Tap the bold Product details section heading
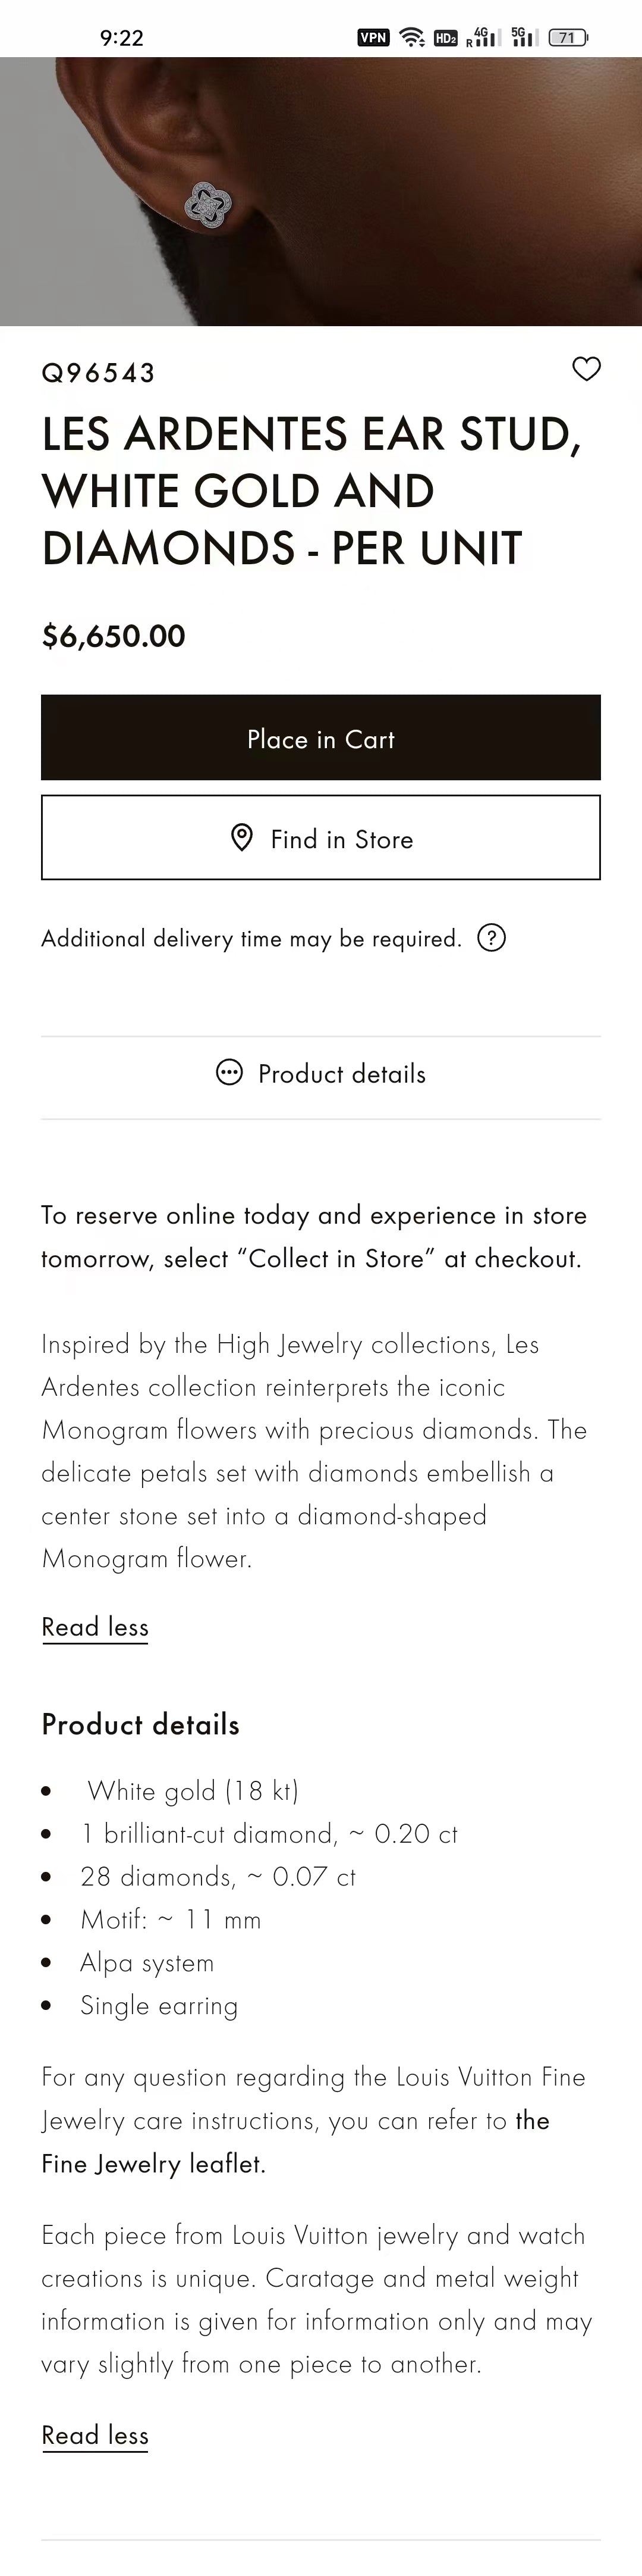This screenshot has width=642, height=2576. (141, 1725)
